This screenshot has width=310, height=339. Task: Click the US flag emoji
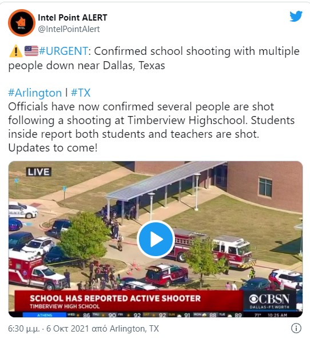pyautogui.click(x=31, y=51)
